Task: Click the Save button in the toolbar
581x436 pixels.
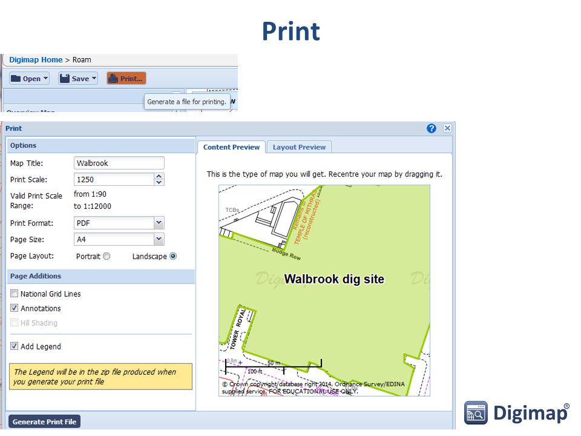Action: [78, 79]
